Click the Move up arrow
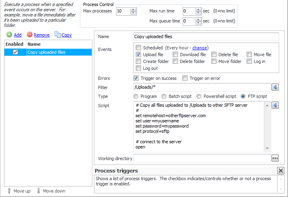 tap(9, 191)
